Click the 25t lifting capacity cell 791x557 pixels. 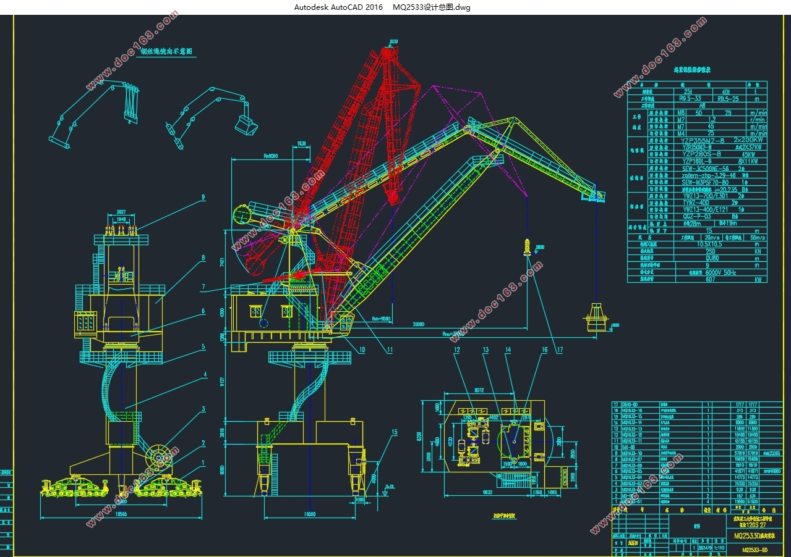[x=688, y=92]
